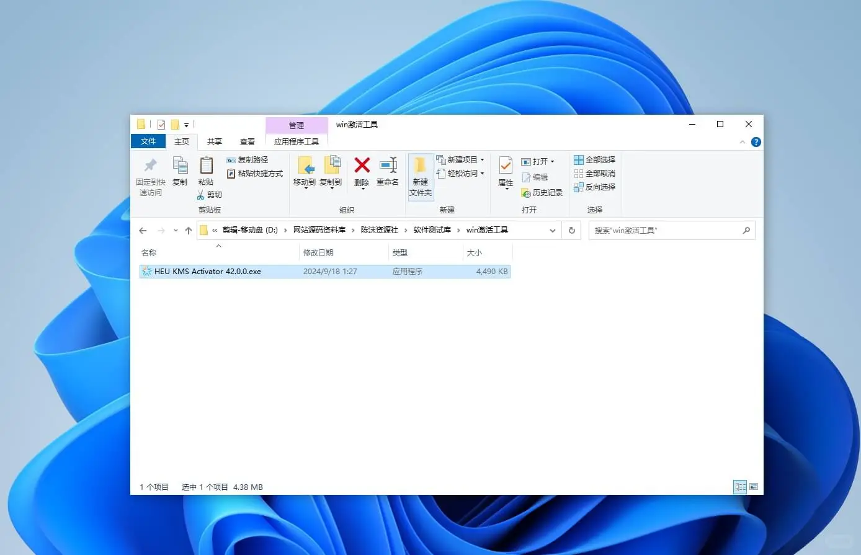Switch to the 查看 ribbon tab

tap(247, 141)
